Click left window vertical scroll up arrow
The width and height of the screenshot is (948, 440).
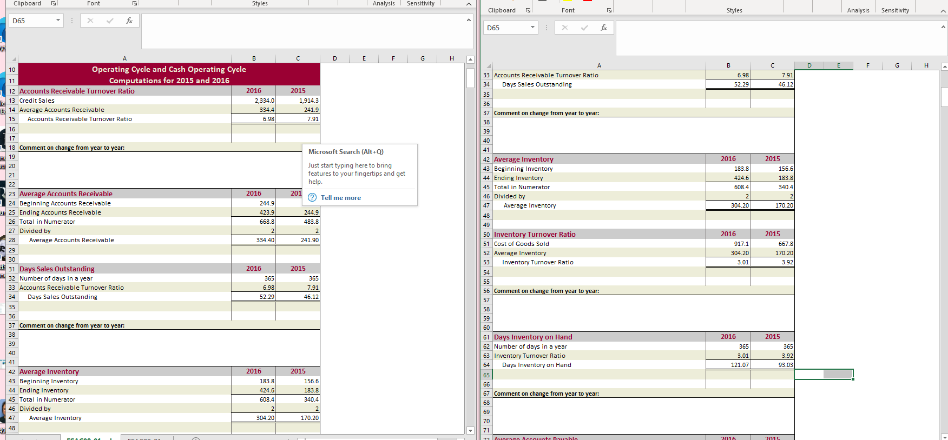point(470,59)
